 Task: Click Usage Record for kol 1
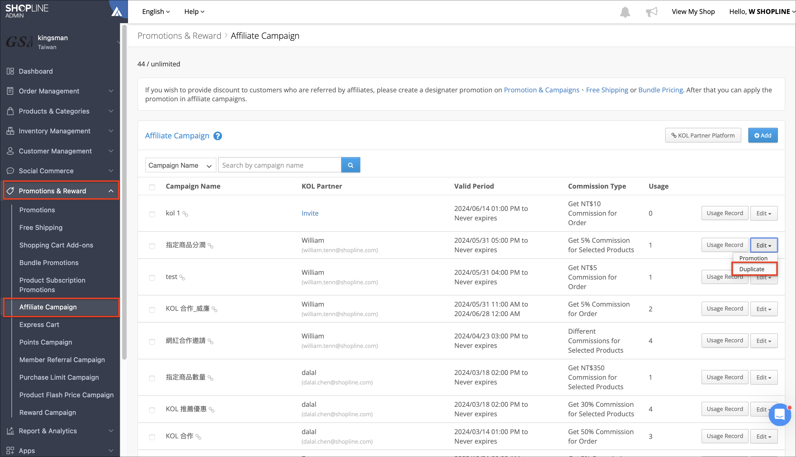(x=725, y=213)
